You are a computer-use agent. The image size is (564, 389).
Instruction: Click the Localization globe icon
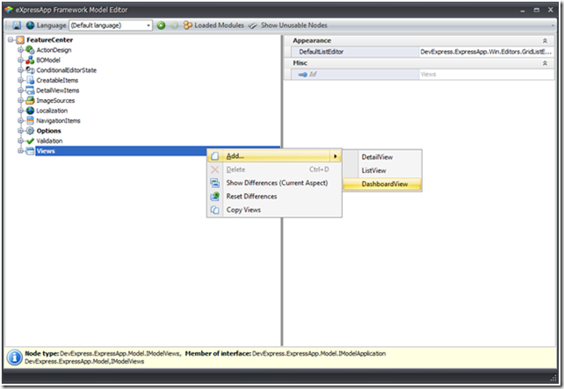[30, 111]
